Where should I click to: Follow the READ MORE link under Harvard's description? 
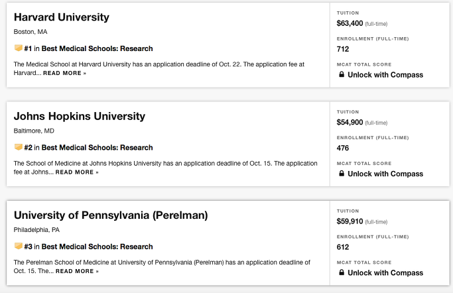[65, 74]
